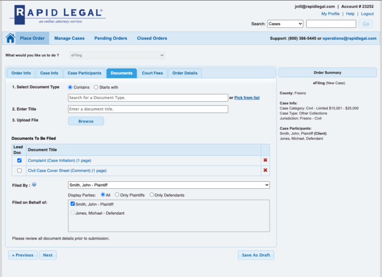
Task: Select the Documents tab
Action: point(121,73)
